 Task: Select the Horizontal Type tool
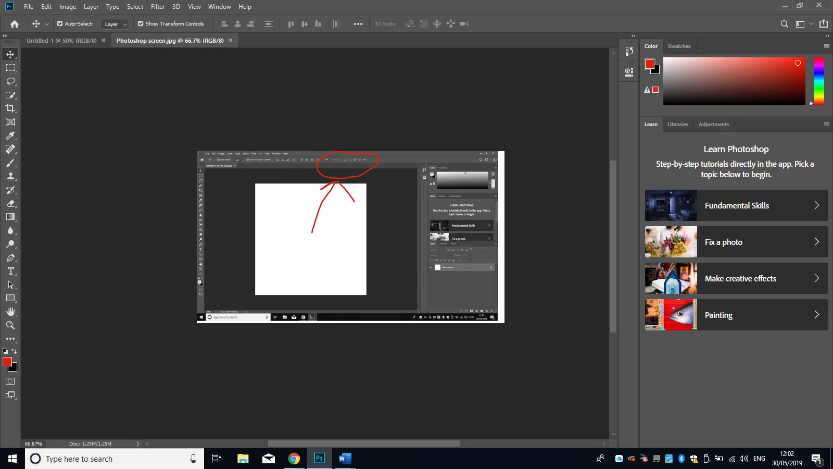(10, 271)
